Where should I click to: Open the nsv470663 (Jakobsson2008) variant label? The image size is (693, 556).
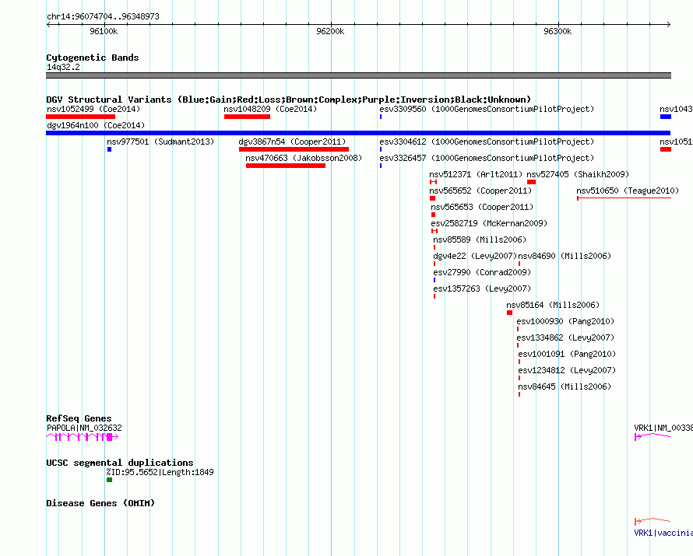pos(304,158)
